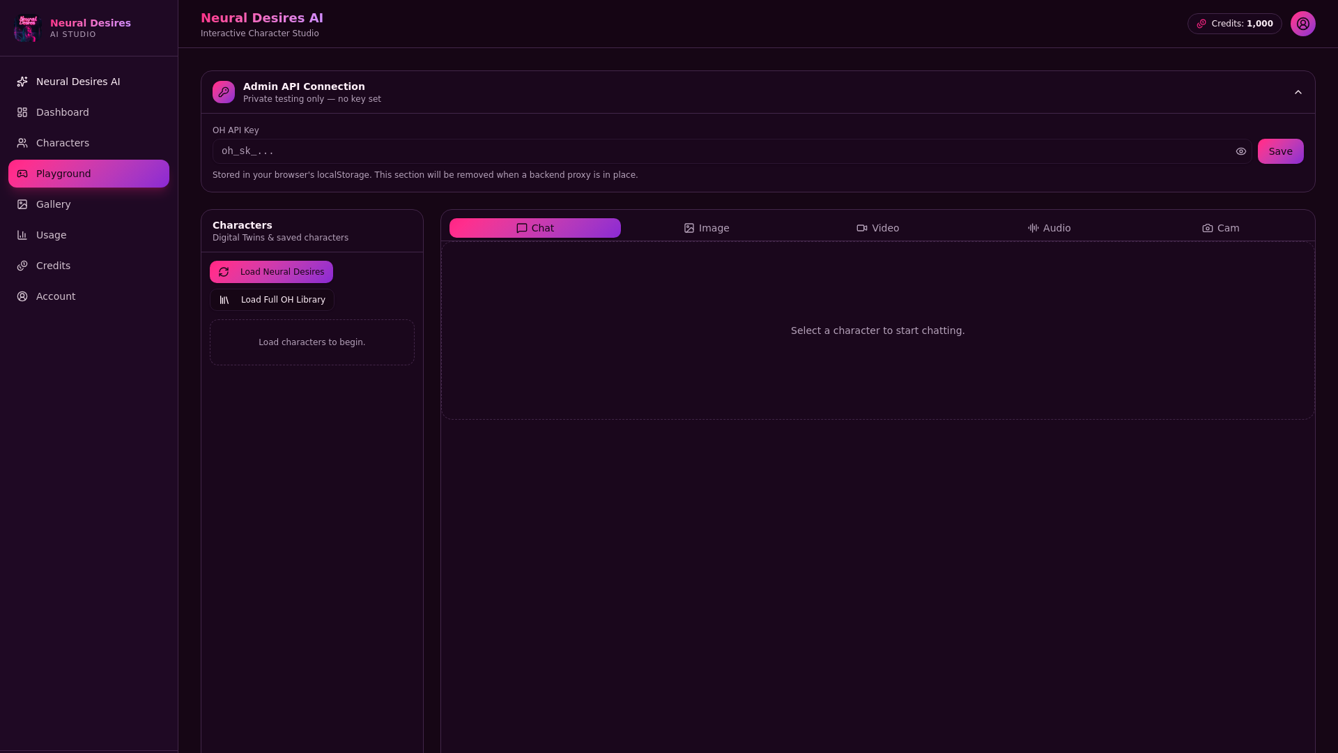The width and height of the screenshot is (1338, 753).
Task: Select the Audio tab
Action: tap(1049, 228)
